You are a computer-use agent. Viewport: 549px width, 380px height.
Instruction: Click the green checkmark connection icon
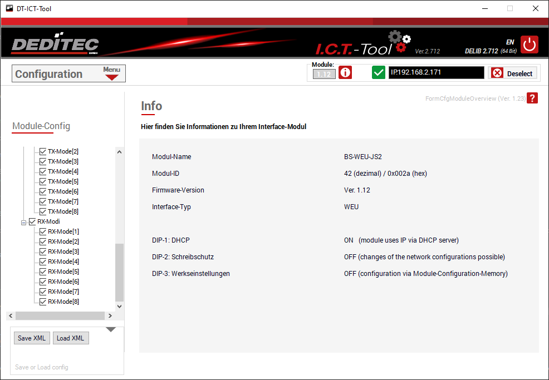[379, 73]
